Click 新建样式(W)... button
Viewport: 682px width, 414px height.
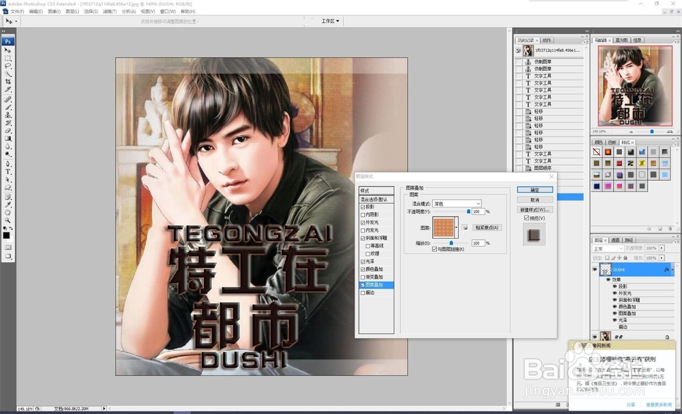pyautogui.click(x=535, y=210)
